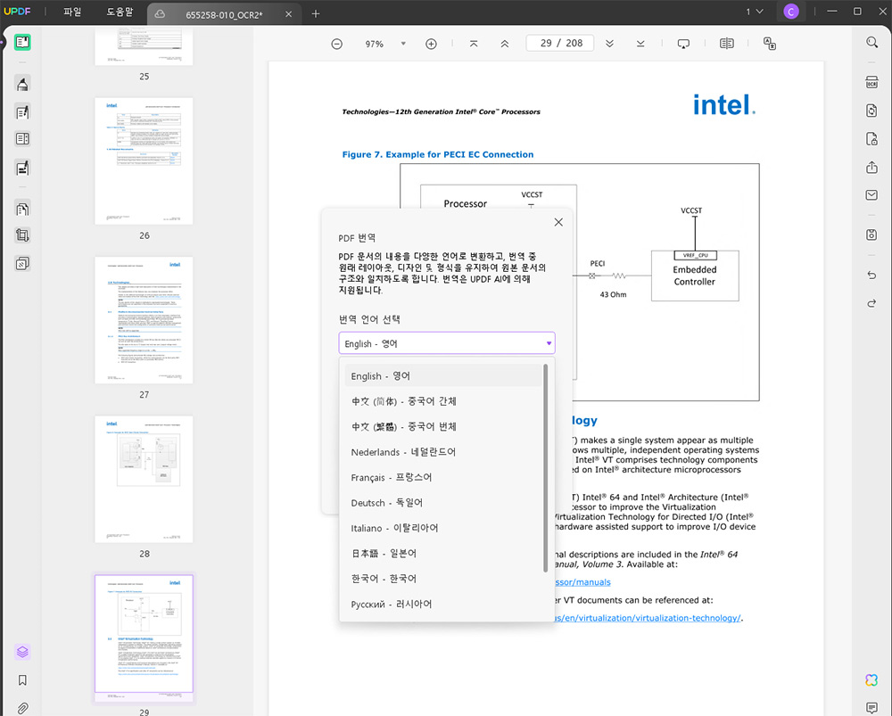Open the Protect PDF lock icon

(x=871, y=139)
